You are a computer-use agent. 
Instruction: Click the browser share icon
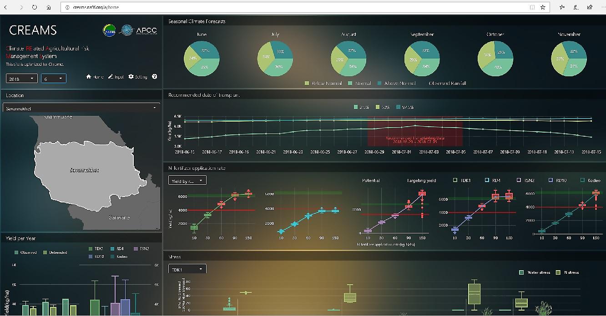590,7
